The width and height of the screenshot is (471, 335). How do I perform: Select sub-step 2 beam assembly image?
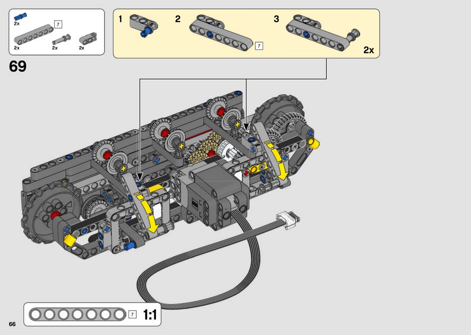222,32
